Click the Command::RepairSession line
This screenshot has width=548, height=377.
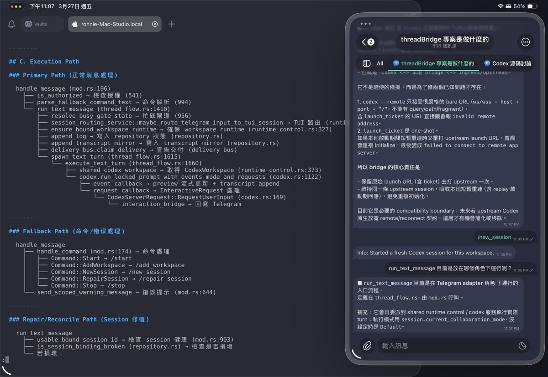pyautogui.click(x=121, y=279)
